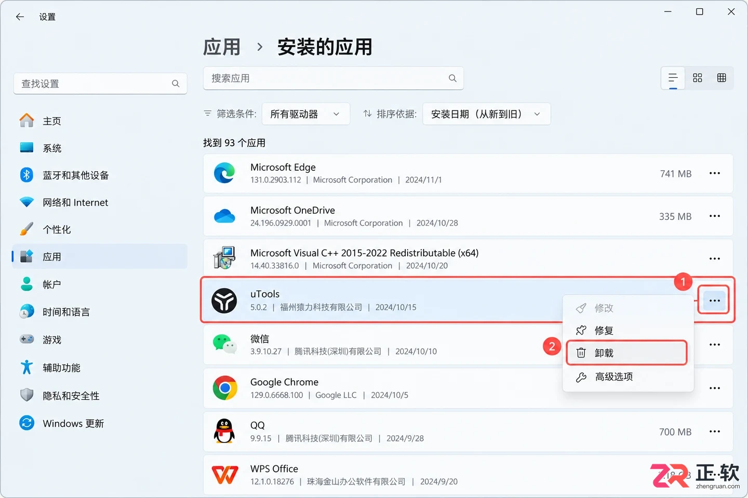
Task: Click the search icon in 查找设置 box
Action: [x=176, y=84]
